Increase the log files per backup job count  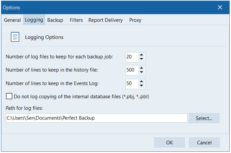click(141, 55)
